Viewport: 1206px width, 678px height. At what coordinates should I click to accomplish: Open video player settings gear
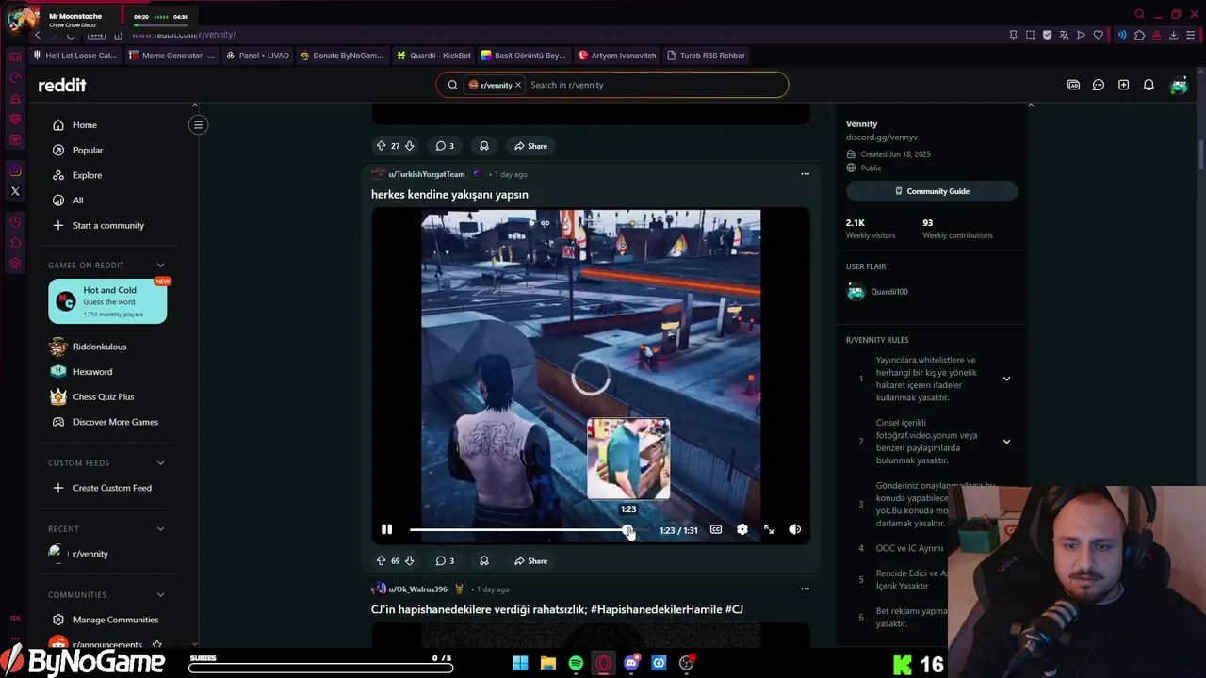click(x=742, y=530)
